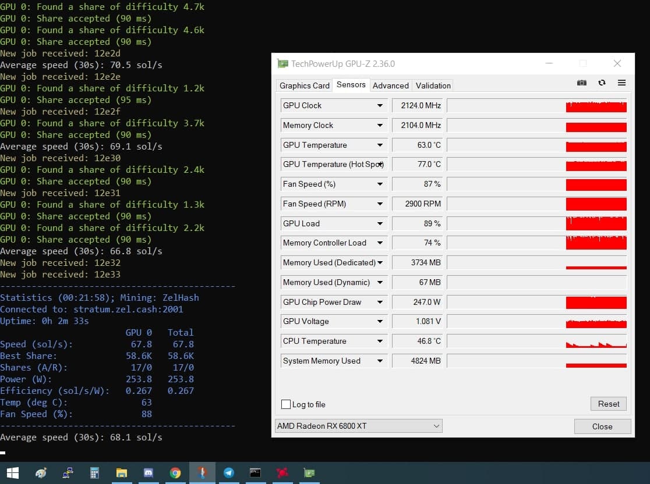Open the Windows Start menu
Image resolution: width=650 pixels, height=484 pixels.
pos(13,473)
